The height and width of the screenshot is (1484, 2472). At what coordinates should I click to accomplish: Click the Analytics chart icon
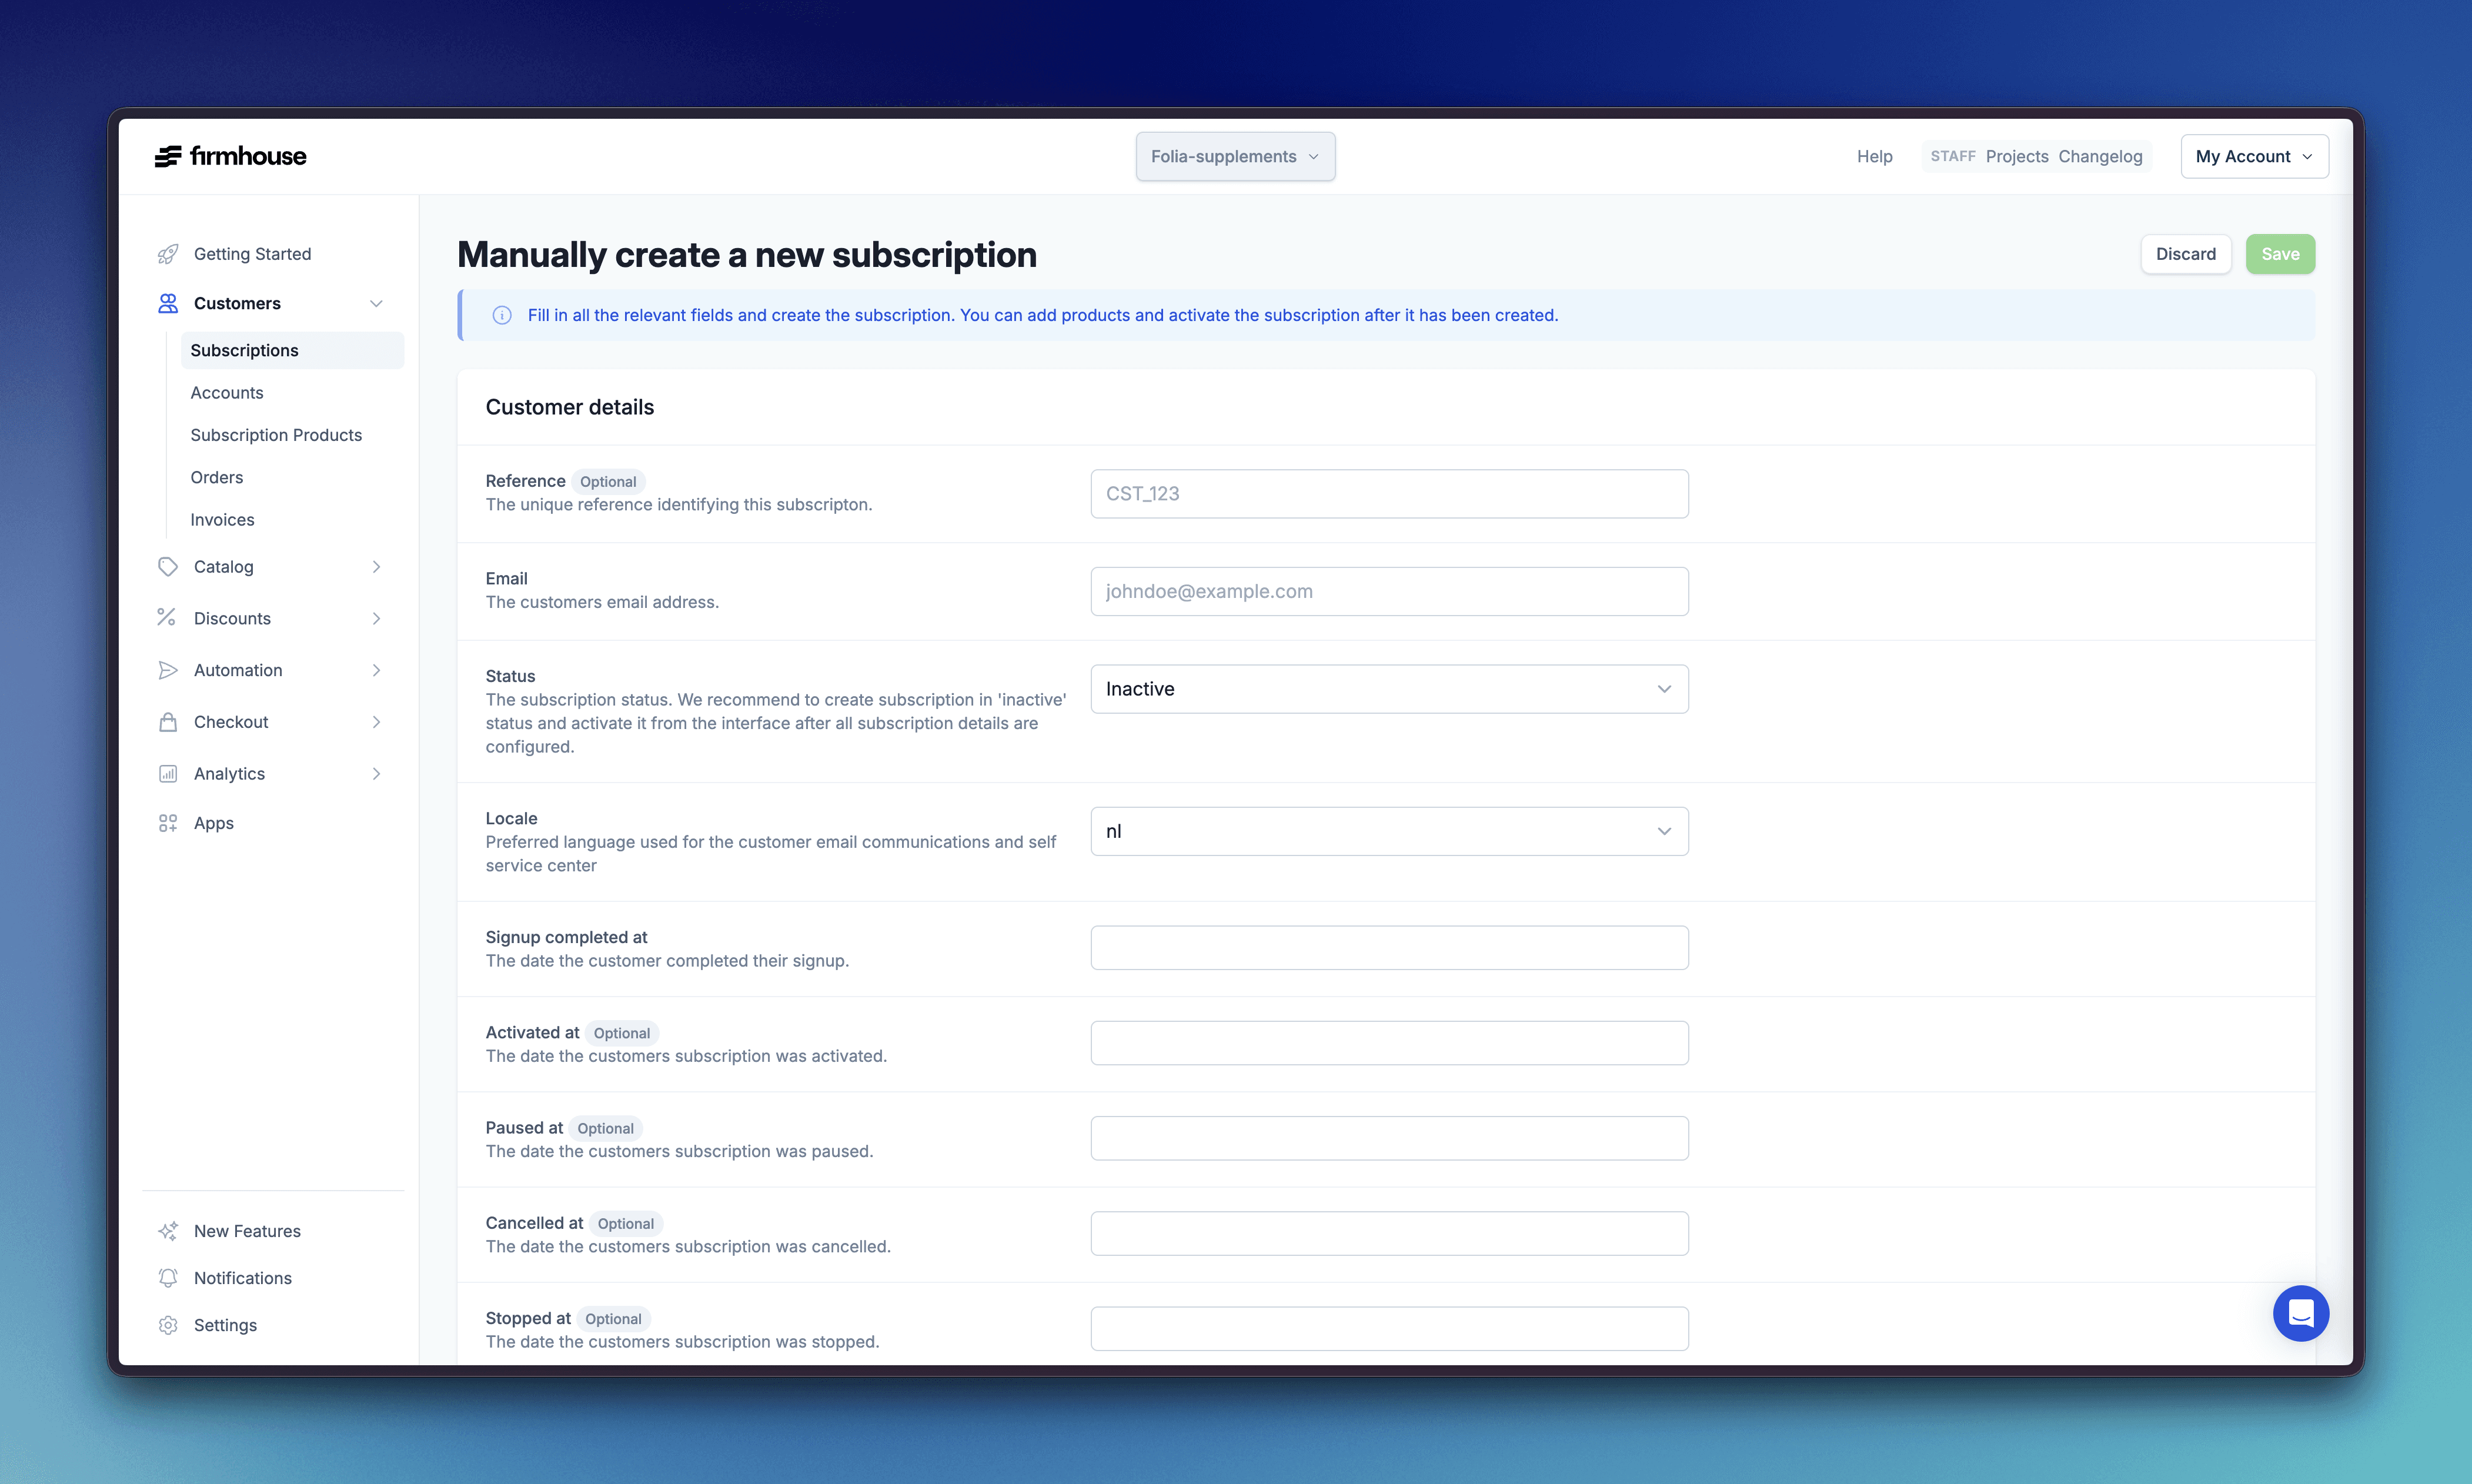[168, 774]
